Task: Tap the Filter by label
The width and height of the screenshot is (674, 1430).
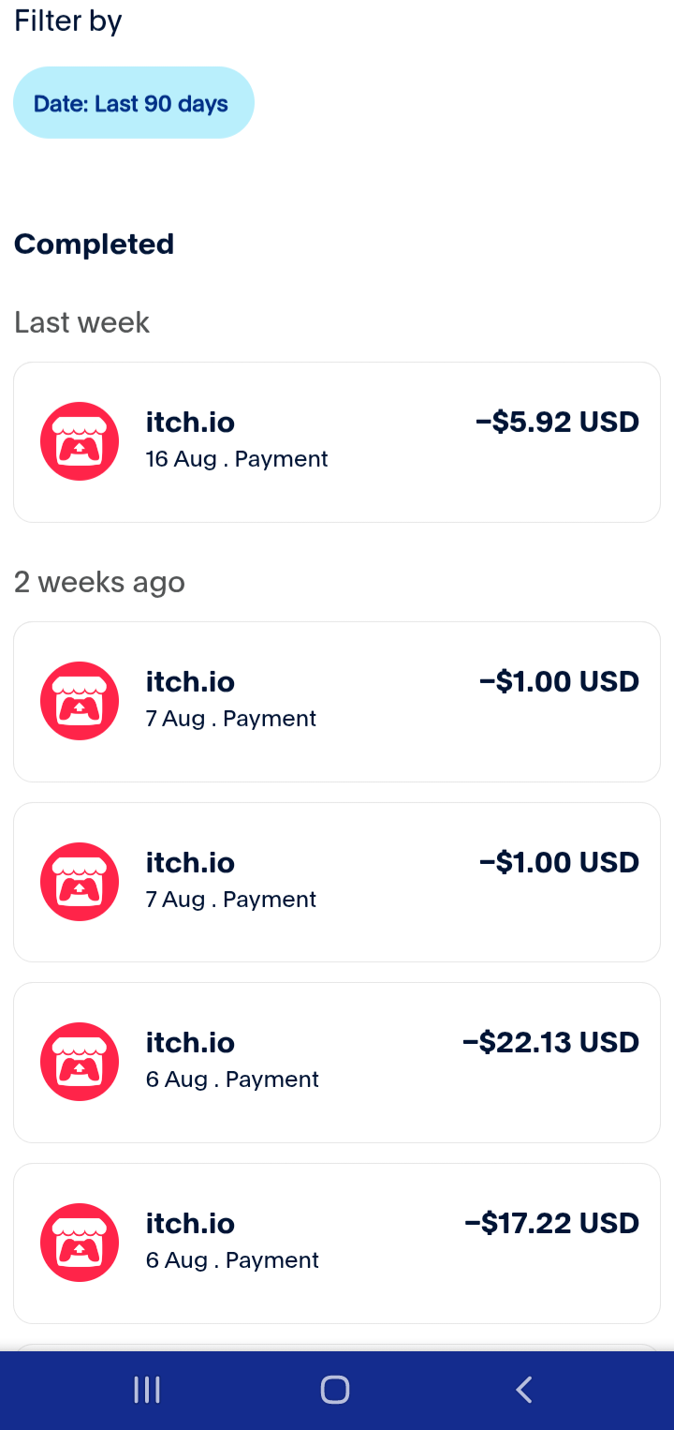Action: pos(67,21)
